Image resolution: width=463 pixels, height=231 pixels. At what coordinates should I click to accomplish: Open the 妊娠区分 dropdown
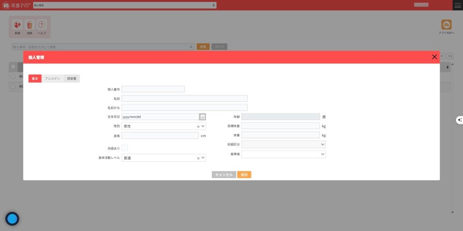coord(283,144)
